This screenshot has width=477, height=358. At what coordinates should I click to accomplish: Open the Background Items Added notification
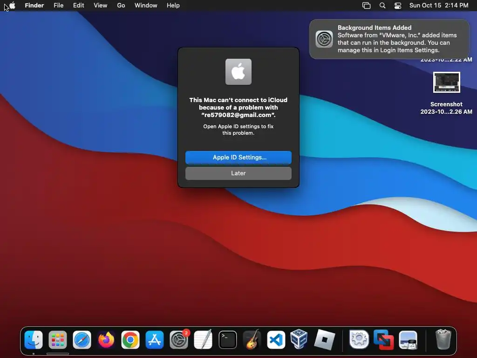coord(389,39)
